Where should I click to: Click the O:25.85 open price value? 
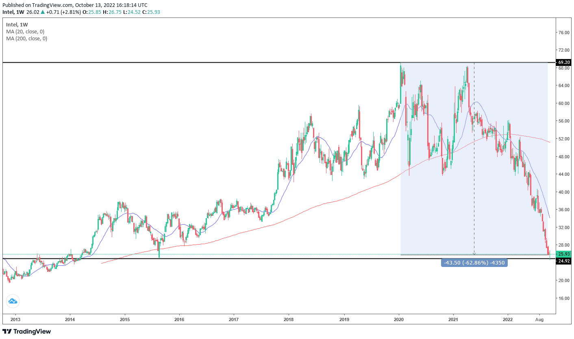click(92, 13)
